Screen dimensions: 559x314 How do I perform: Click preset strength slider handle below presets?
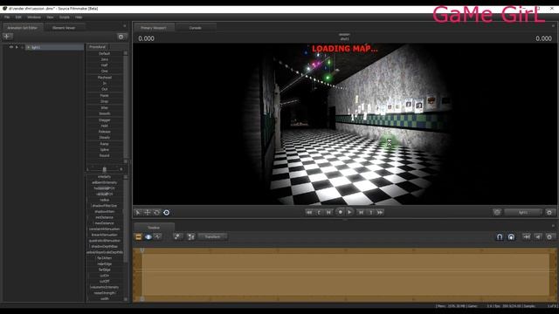(105, 169)
